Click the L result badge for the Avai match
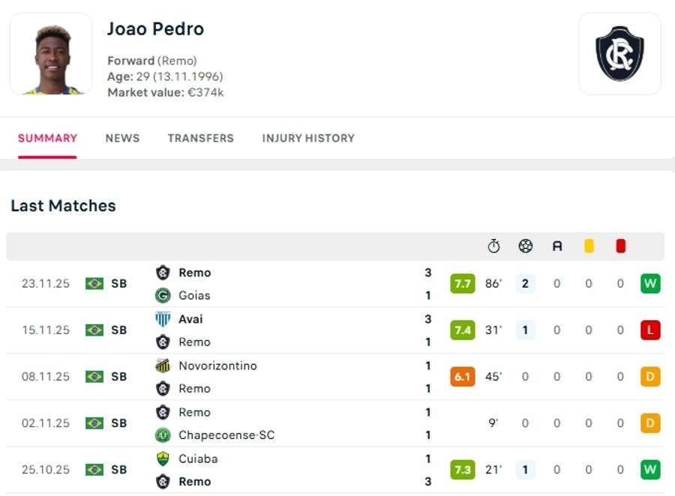Image resolution: width=675 pixels, height=496 pixels. tap(649, 330)
